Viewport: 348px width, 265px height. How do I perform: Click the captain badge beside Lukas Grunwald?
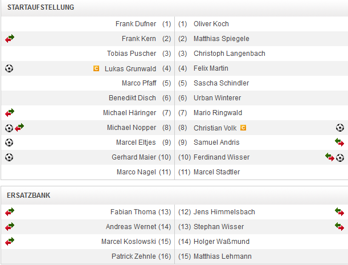[96, 68]
